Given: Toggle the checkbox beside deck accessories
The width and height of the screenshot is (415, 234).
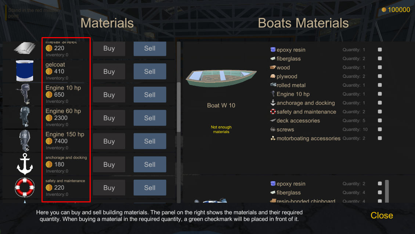Looking at the screenshot, I should click(x=380, y=120).
